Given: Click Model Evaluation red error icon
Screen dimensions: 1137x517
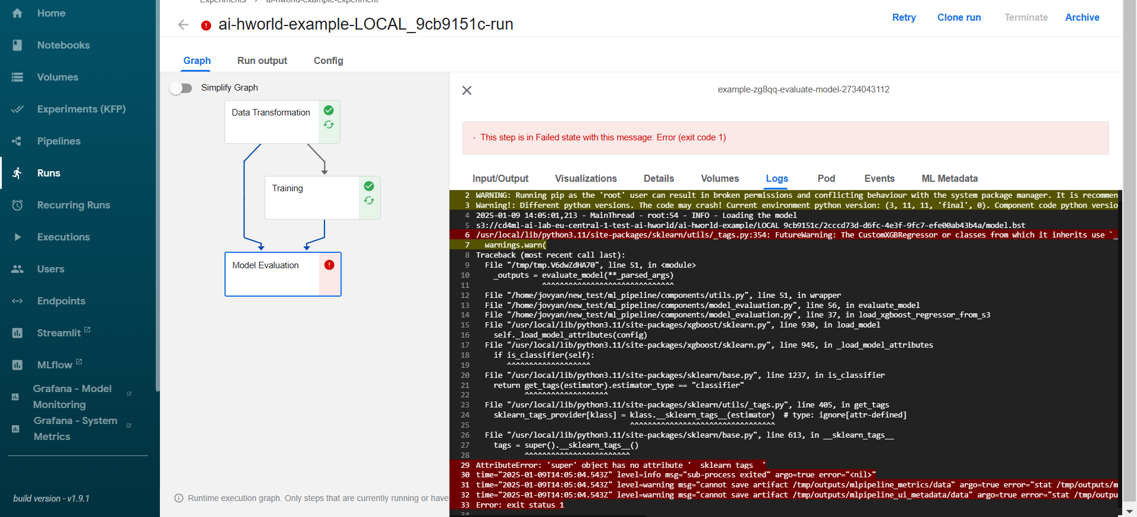Looking at the screenshot, I should (329, 265).
